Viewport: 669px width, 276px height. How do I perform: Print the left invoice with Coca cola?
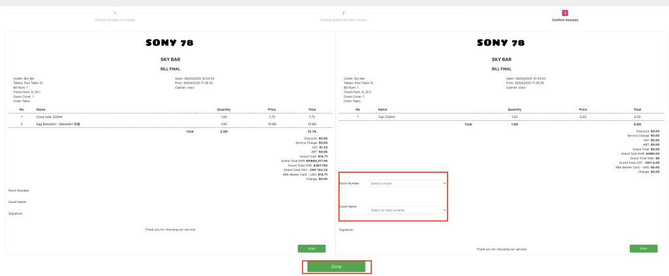[x=312, y=249]
